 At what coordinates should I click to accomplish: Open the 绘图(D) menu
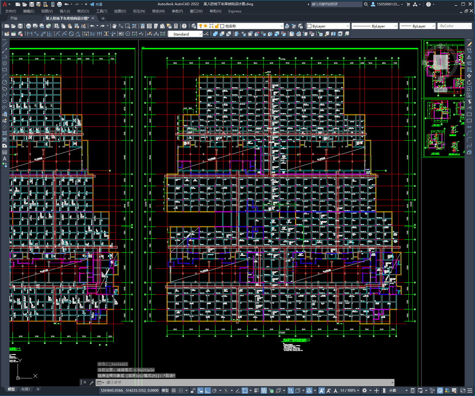pos(120,11)
